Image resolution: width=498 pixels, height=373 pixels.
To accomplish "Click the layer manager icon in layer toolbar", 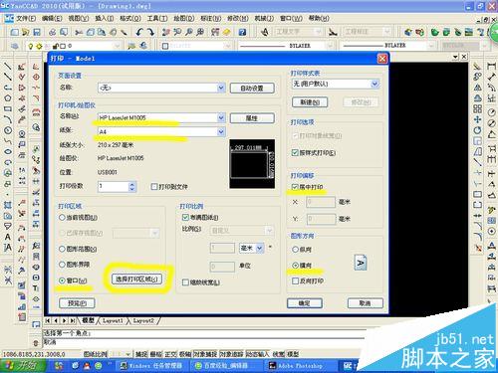I will pyautogui.click(x=14, y=46).
